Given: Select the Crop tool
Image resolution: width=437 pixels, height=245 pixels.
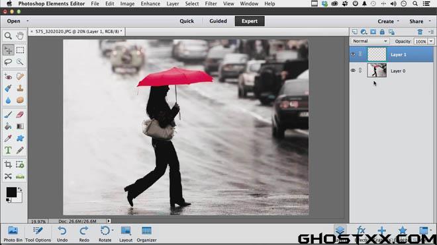Looking at the screenshot, I should click(8, 164).
